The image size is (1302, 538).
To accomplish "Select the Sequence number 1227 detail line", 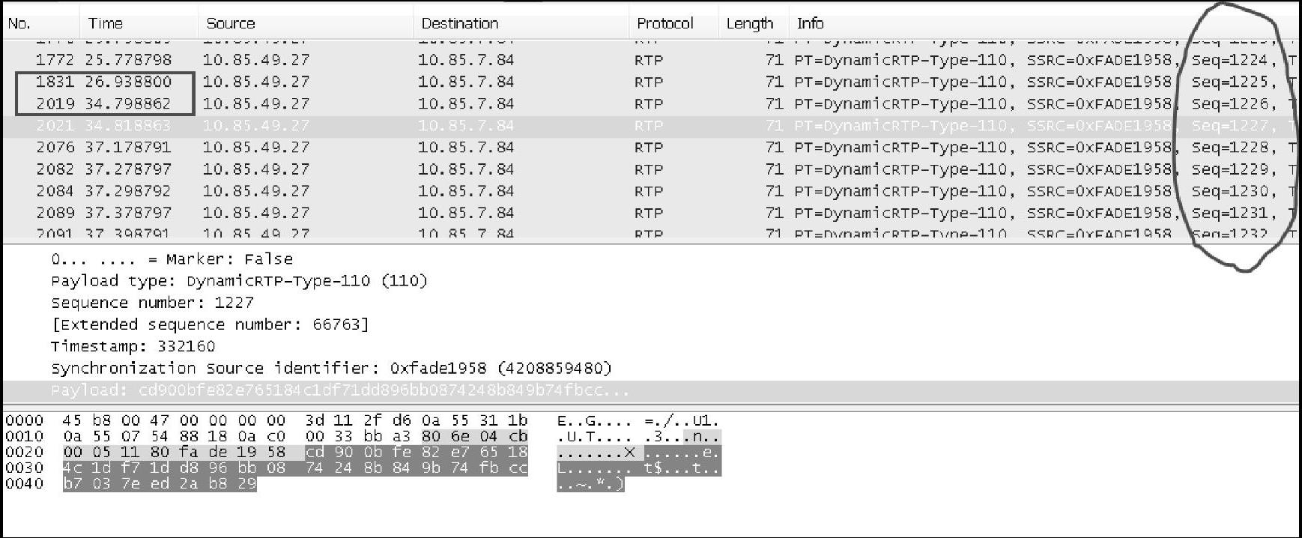I will [x=152, y=303].
